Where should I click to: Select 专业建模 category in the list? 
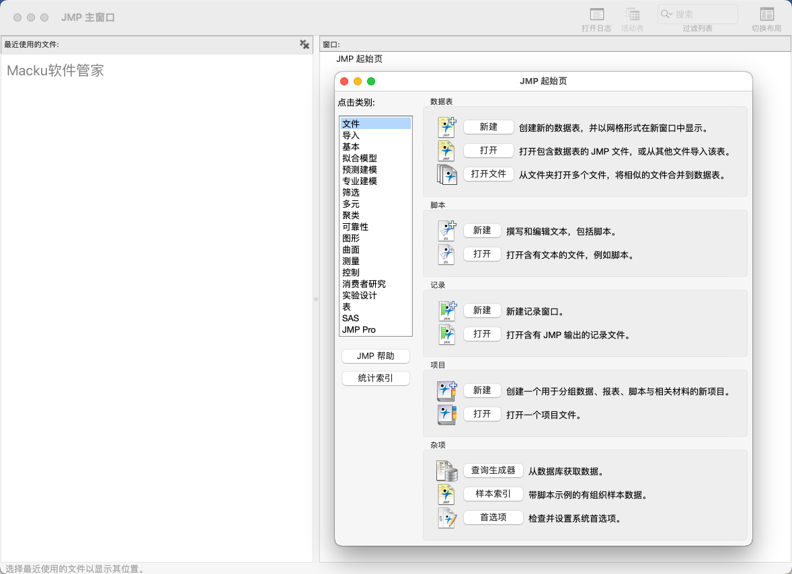point(376,181)
